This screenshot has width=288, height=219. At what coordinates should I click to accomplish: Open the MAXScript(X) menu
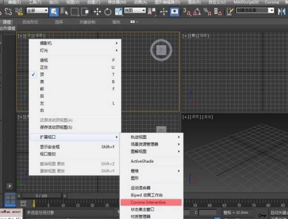point(246,2)
